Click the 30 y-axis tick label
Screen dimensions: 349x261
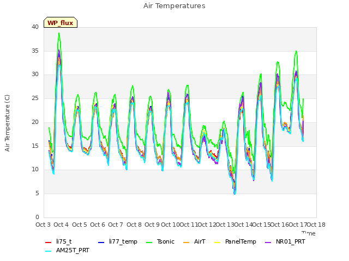pos(35,74)
